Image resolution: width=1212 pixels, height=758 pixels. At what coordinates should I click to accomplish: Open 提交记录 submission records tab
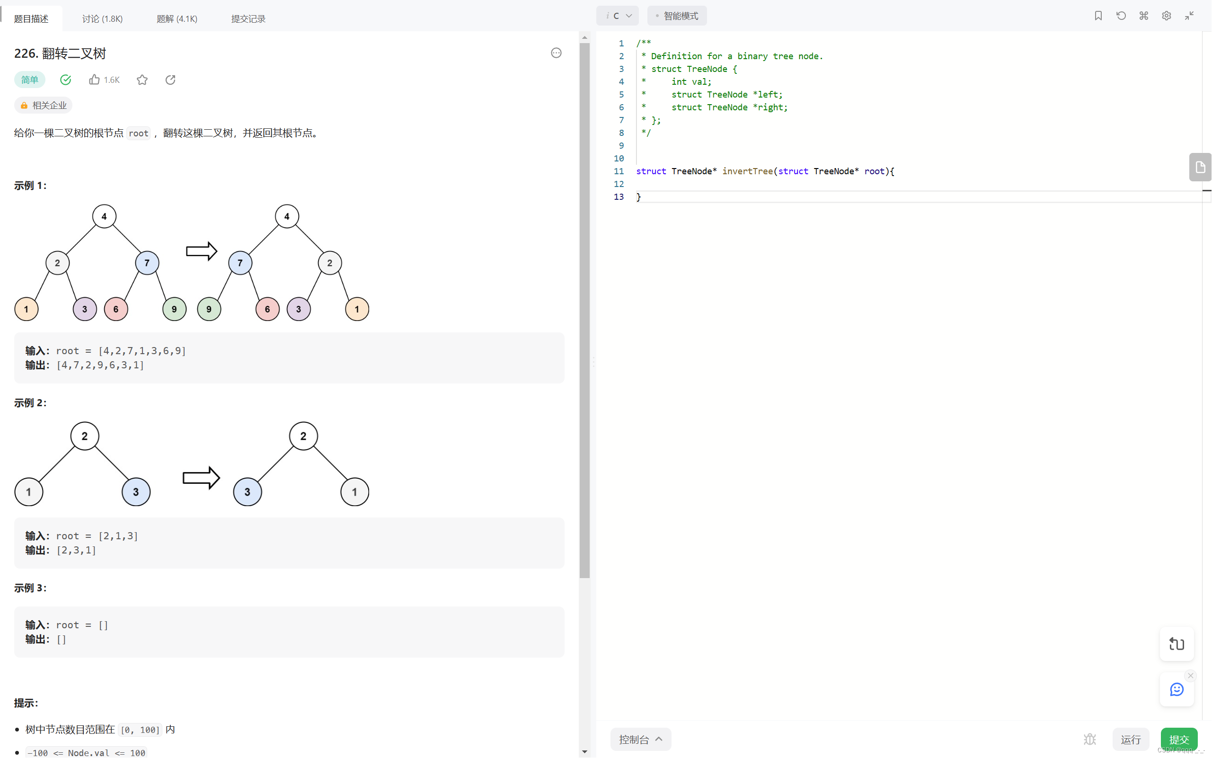point(248,18)
